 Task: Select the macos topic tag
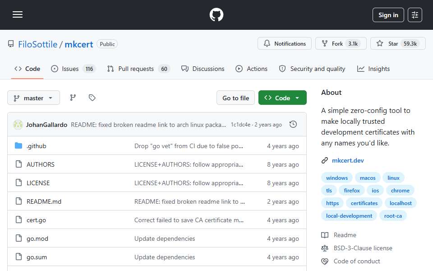(x=368, y=178)
